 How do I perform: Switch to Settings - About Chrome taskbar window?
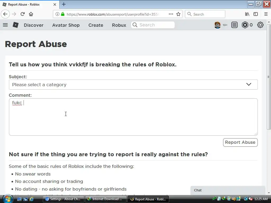(63, 199)
